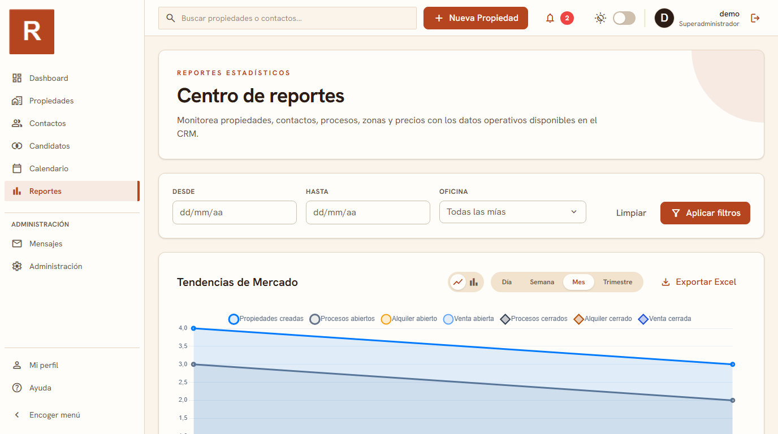The height and width of the screenshot is (434, 778).
Task: Click the demo username text
Action: (x=729, y=14)
